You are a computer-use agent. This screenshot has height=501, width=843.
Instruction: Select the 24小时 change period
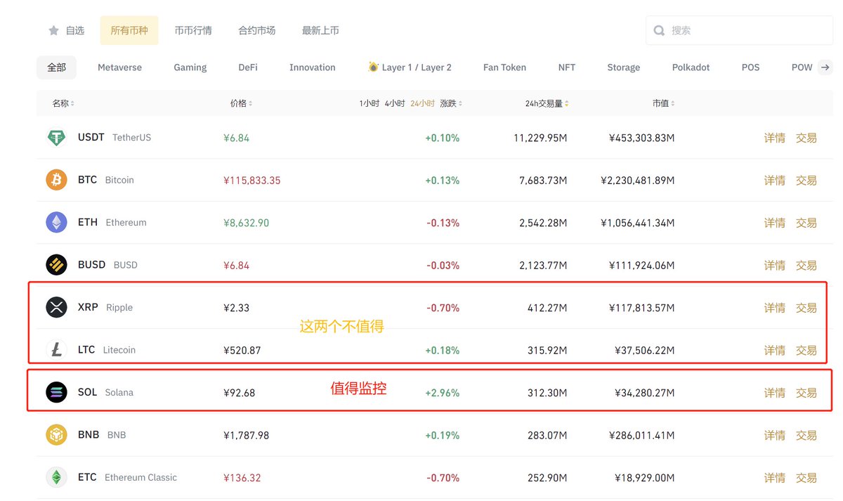pyautogui.click(x=423, y=103)
